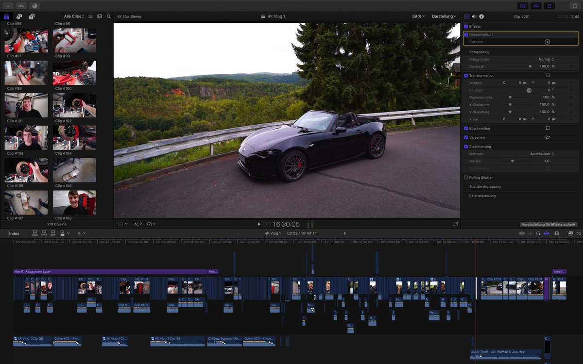Search the browser clips
This screenshot has height=364, width=583.
tap(109, 17)
